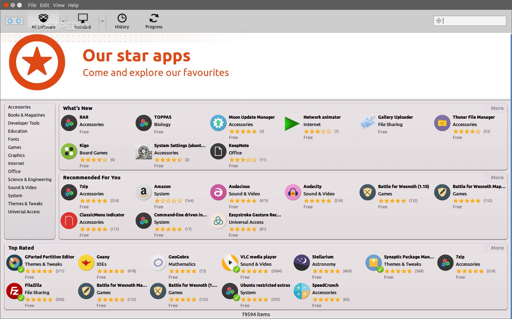Open the History view
The image size is (512, 319).
(122, 21)
